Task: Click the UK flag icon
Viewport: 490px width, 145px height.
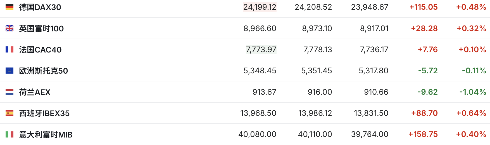Action: (x=9, y=28)
